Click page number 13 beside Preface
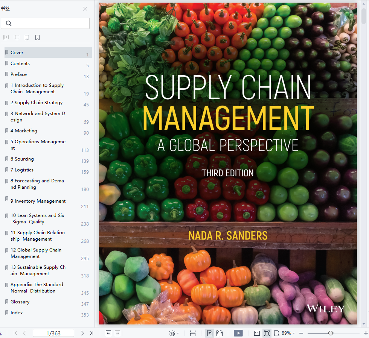 click(86, 77)
